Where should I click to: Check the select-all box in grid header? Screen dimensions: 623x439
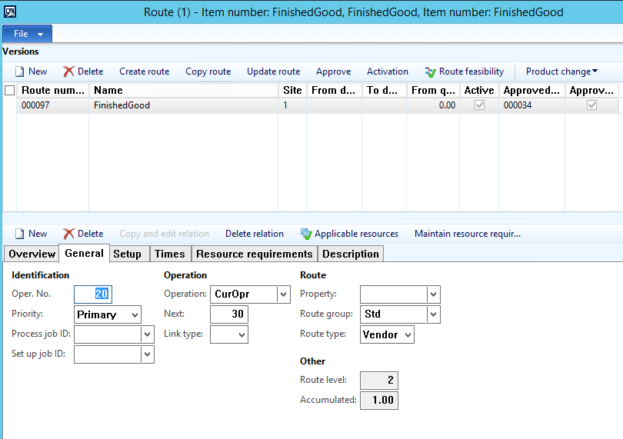pos(9,90)
